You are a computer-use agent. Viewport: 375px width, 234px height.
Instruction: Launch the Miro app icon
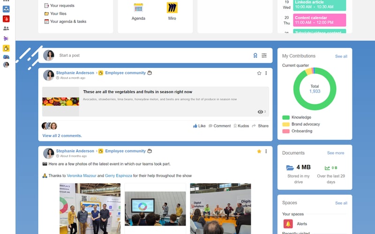[x=172, y=7]
